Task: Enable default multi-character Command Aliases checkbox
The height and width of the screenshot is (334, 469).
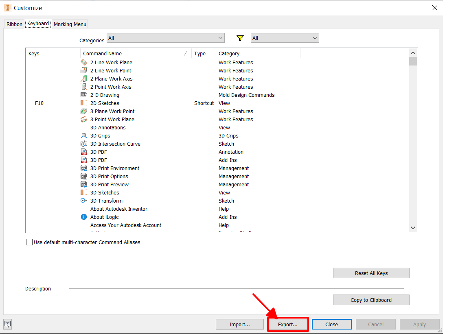Action: (29, 242)
